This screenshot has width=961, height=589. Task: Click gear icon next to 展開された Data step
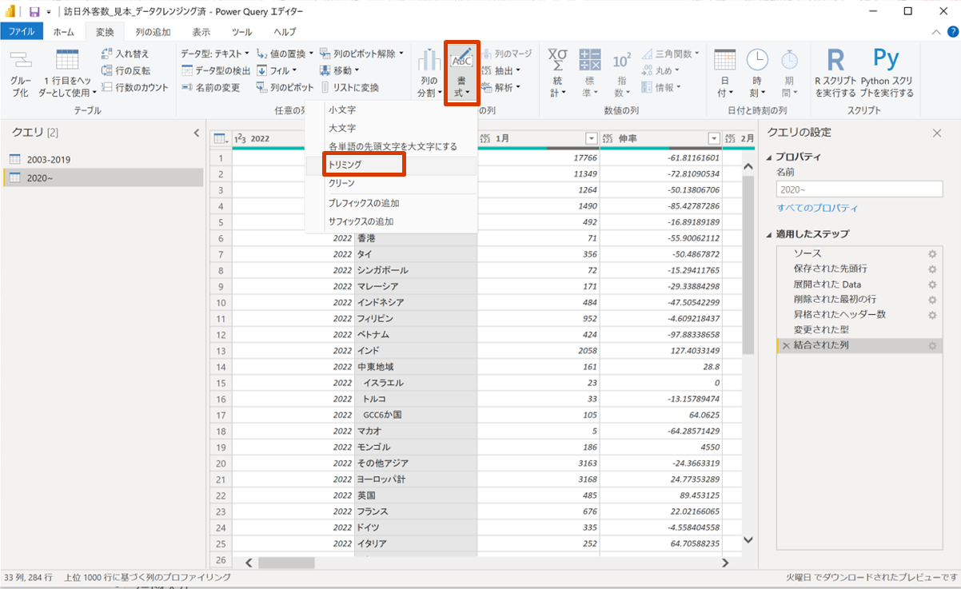tap(931, 285)
